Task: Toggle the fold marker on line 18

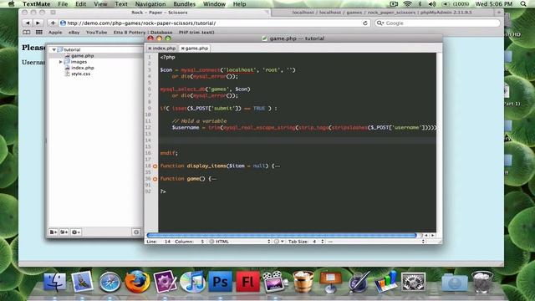Action: point(155,166)
